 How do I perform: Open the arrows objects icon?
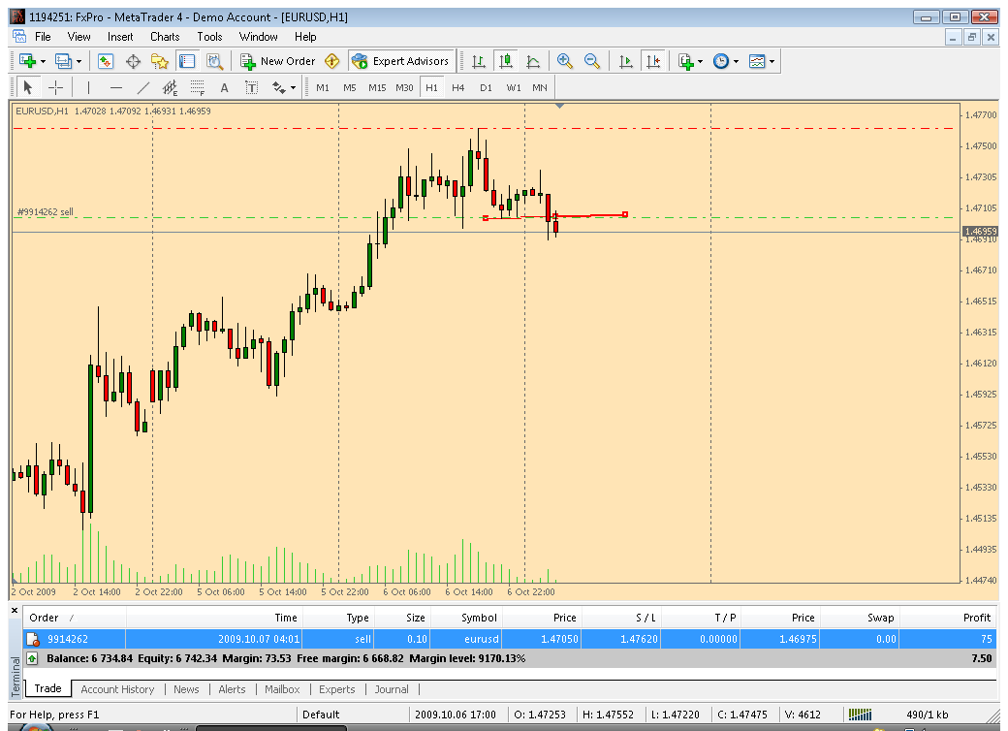tap(279, 87)
